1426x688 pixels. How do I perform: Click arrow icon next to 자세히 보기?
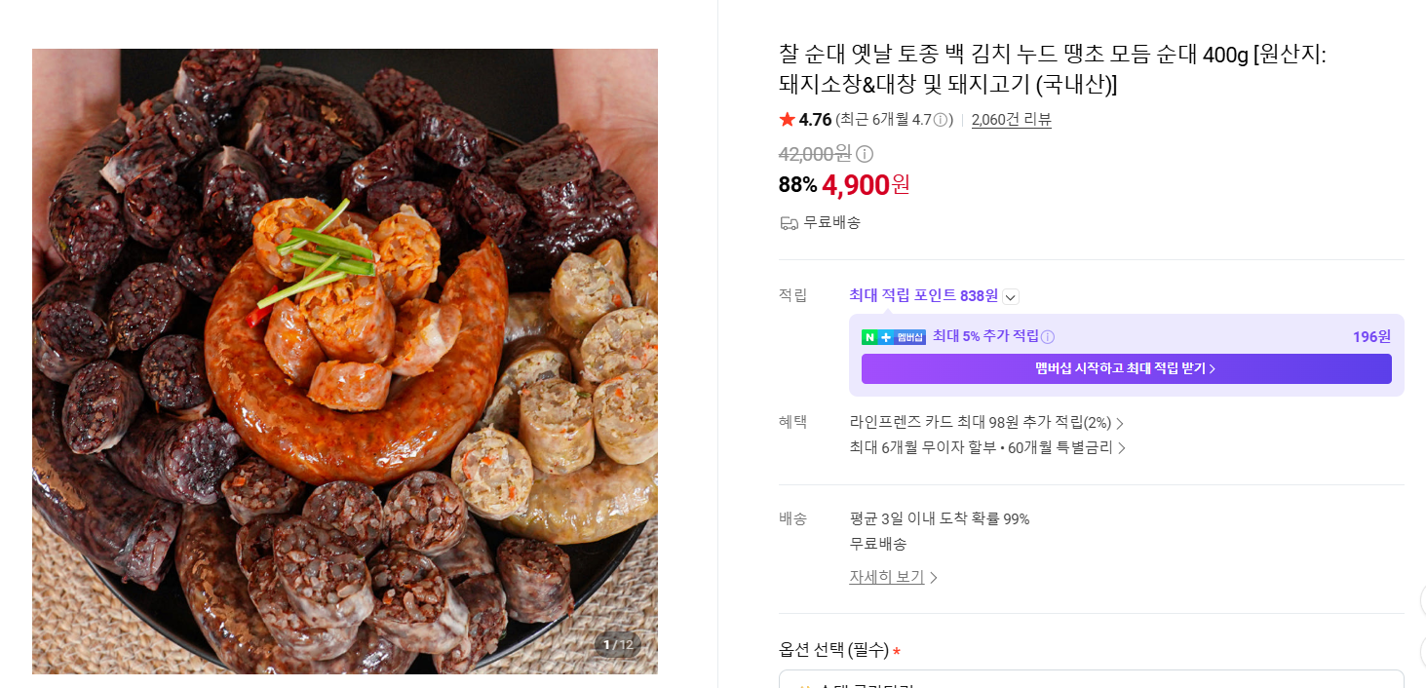(x=933, y=578)
